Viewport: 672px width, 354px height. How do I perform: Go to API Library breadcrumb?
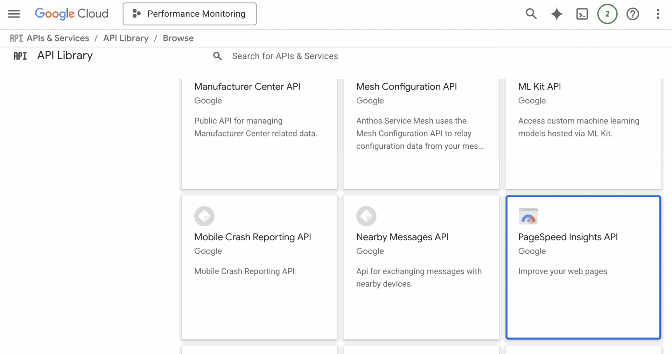pos(126,38)
